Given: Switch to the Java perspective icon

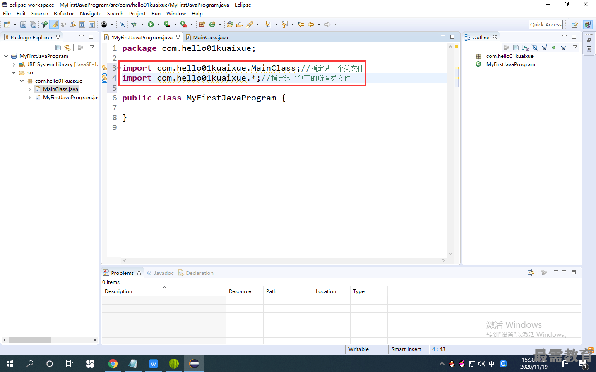Looking at the screenshot, I should (588, 25).
